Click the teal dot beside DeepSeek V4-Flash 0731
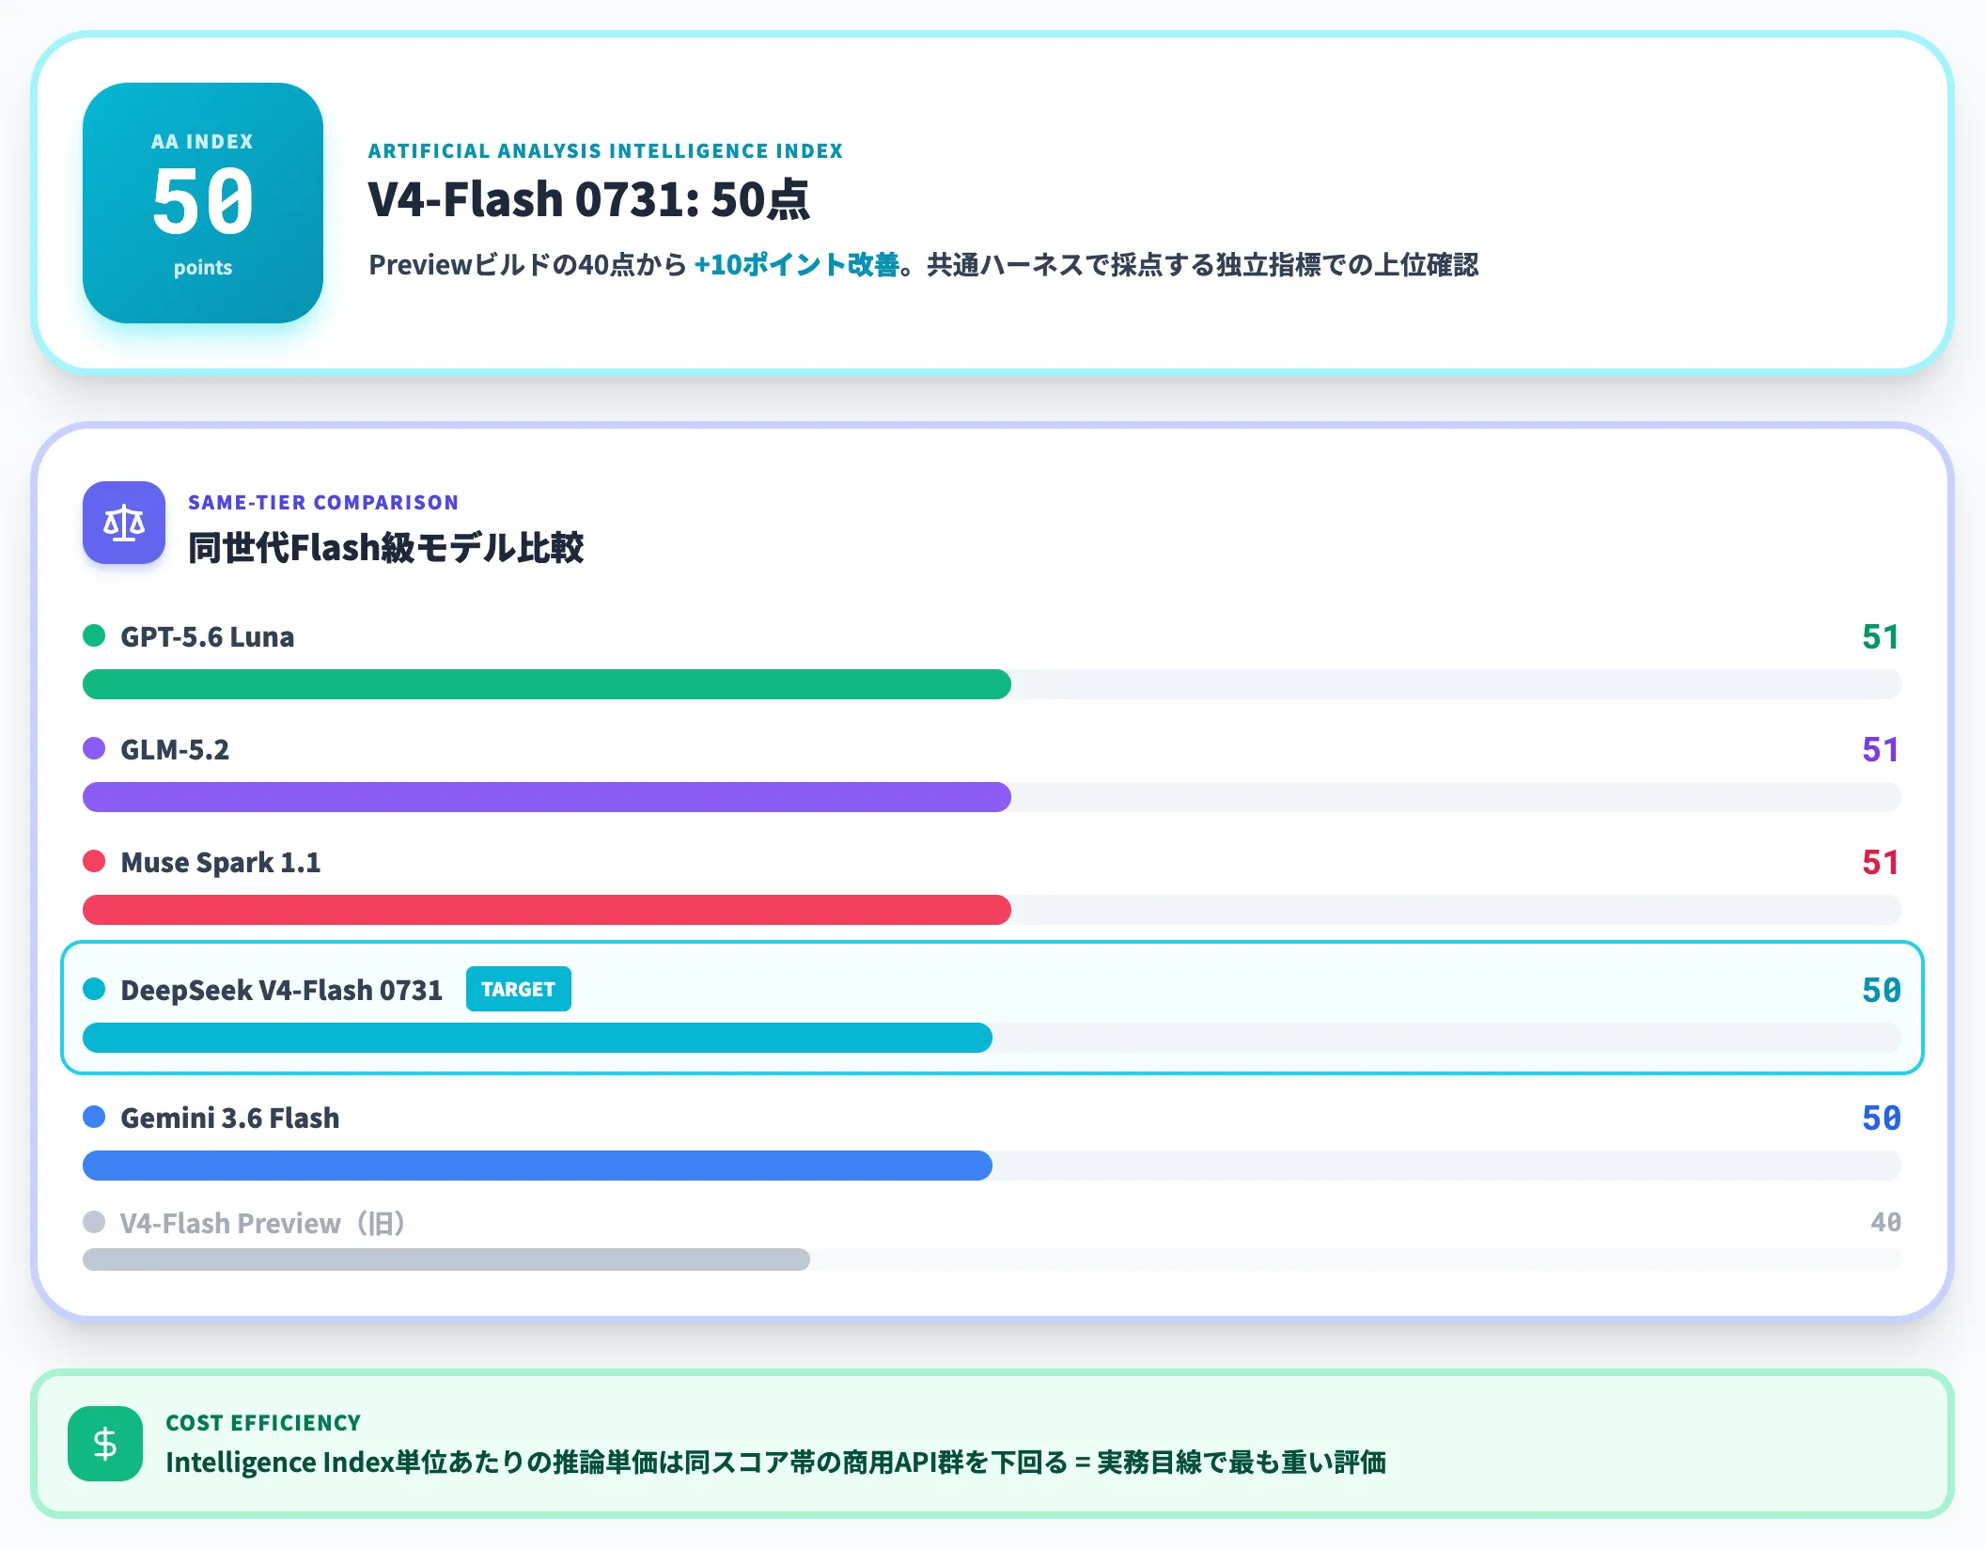The height and width of the screenshot is (1549, 1985). pyautogui.click(x=94, y=989)
